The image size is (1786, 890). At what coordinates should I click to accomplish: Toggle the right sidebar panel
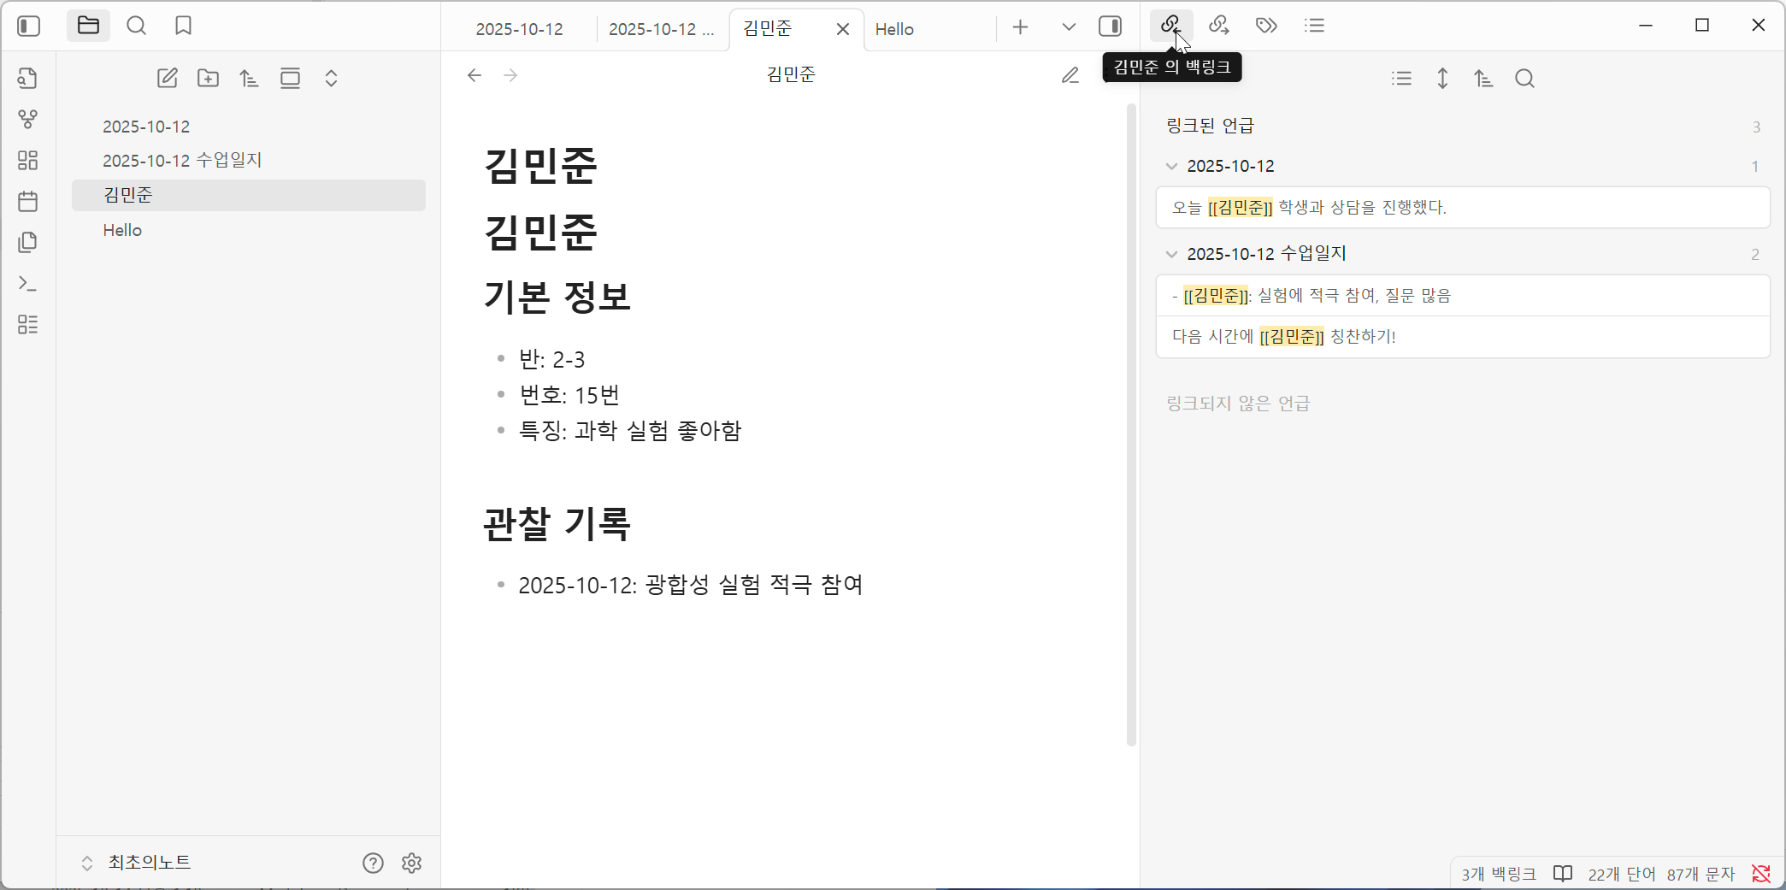[1110, 27]
